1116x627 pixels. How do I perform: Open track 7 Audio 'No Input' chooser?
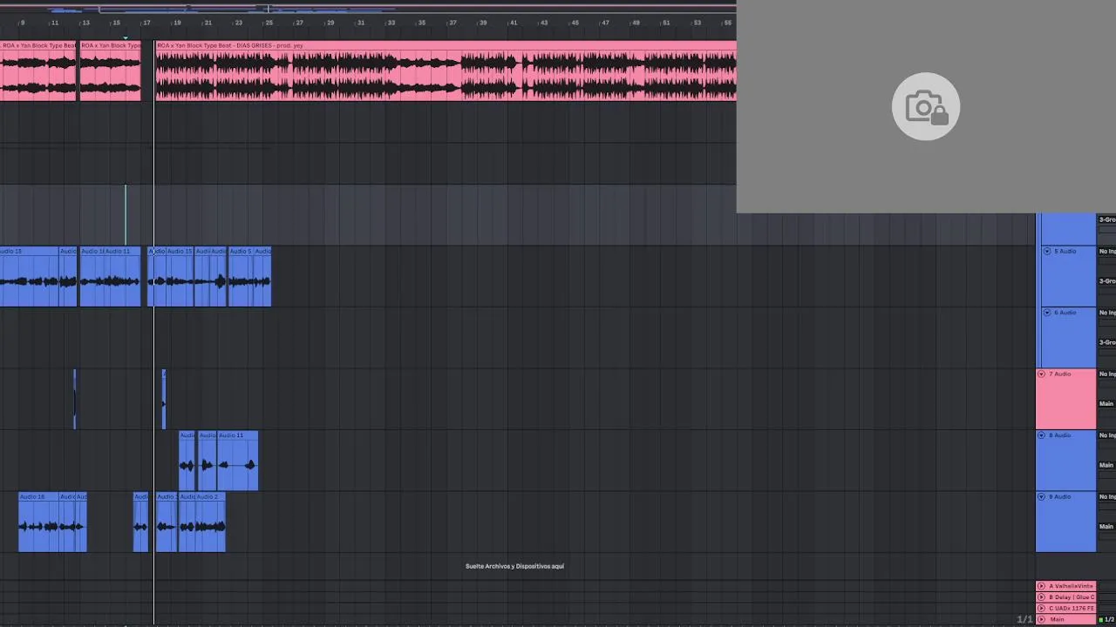tap(1107, 374)
